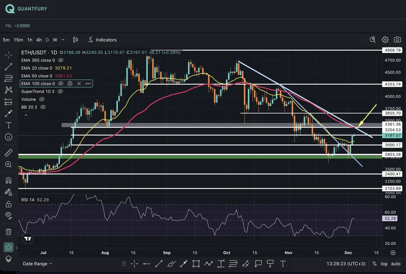Click EMA 50 close 0 legend
The height and width of the screenshot is (274, 406).
(37, 76)
